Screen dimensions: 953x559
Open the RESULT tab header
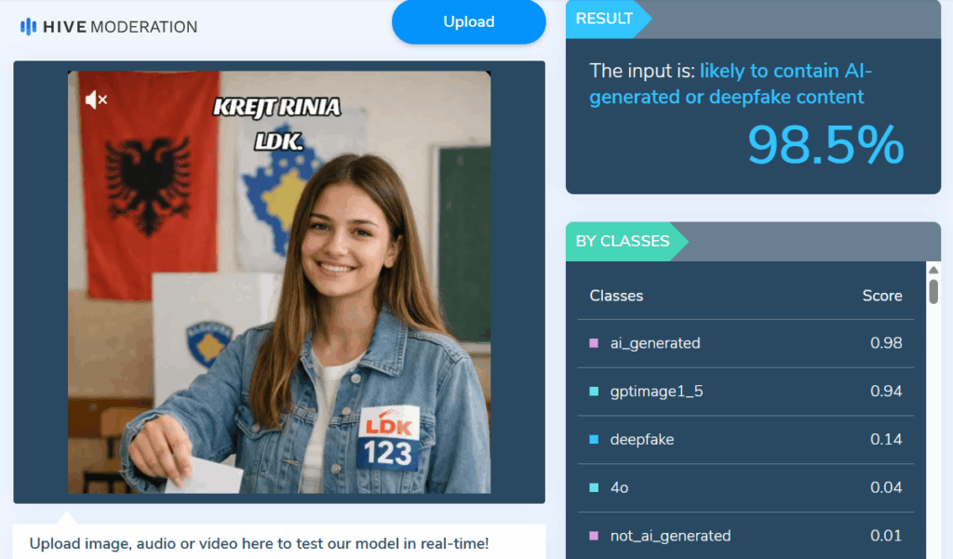point(604,19)
